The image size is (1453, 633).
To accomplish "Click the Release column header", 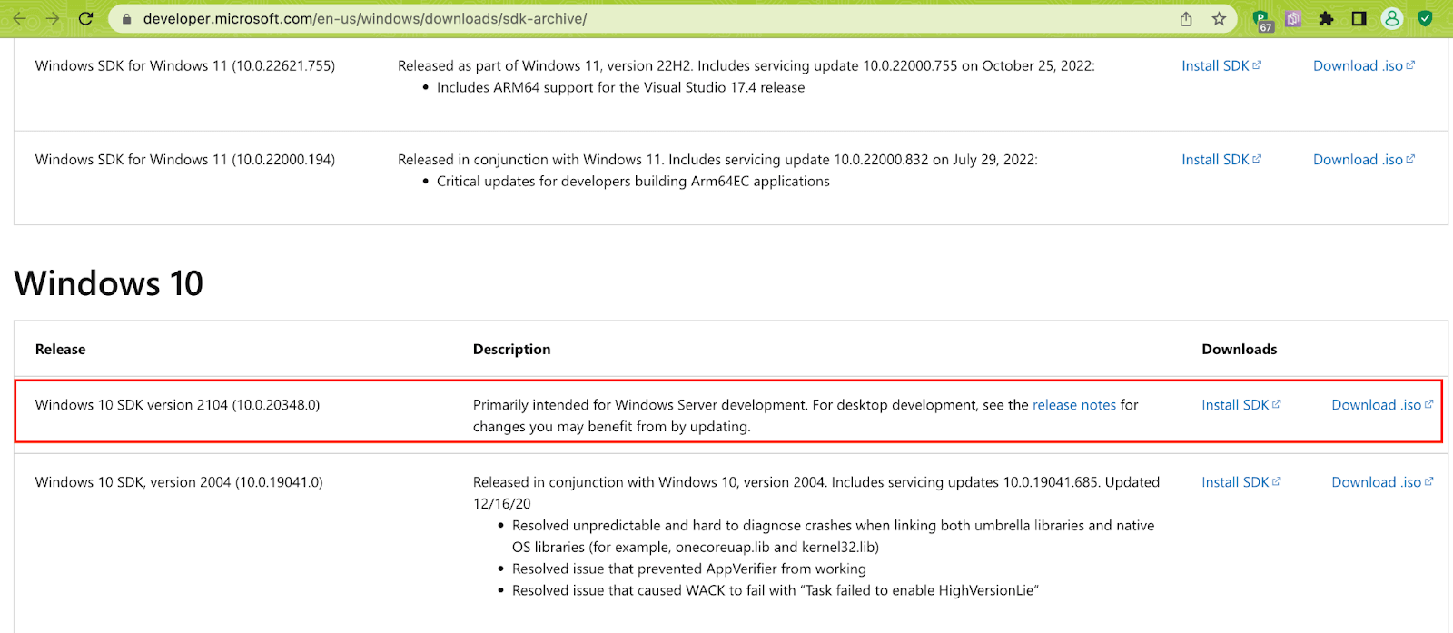I will tap(60, 349).
